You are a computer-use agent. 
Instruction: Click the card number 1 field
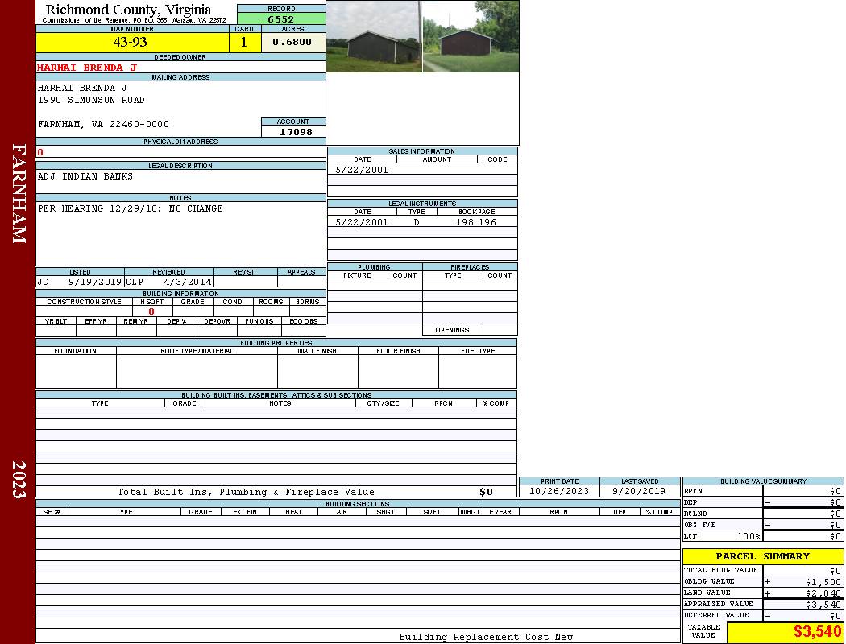(244, 42)
